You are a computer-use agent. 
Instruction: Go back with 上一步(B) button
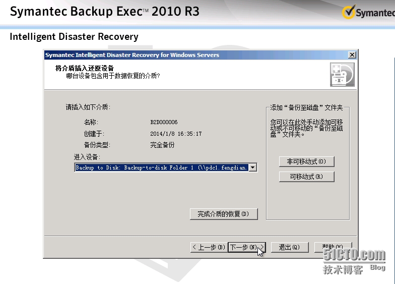209,247
